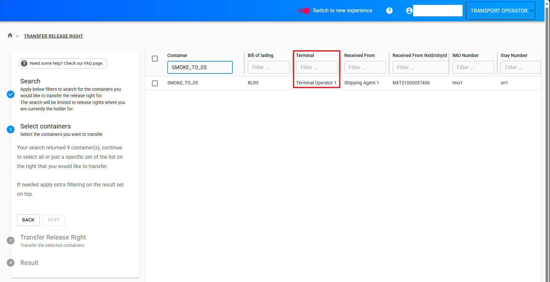Check the select-all checkbox in table header
This screenshot has width=550, height=282.
pyautogui.click(x=155, y=59)
